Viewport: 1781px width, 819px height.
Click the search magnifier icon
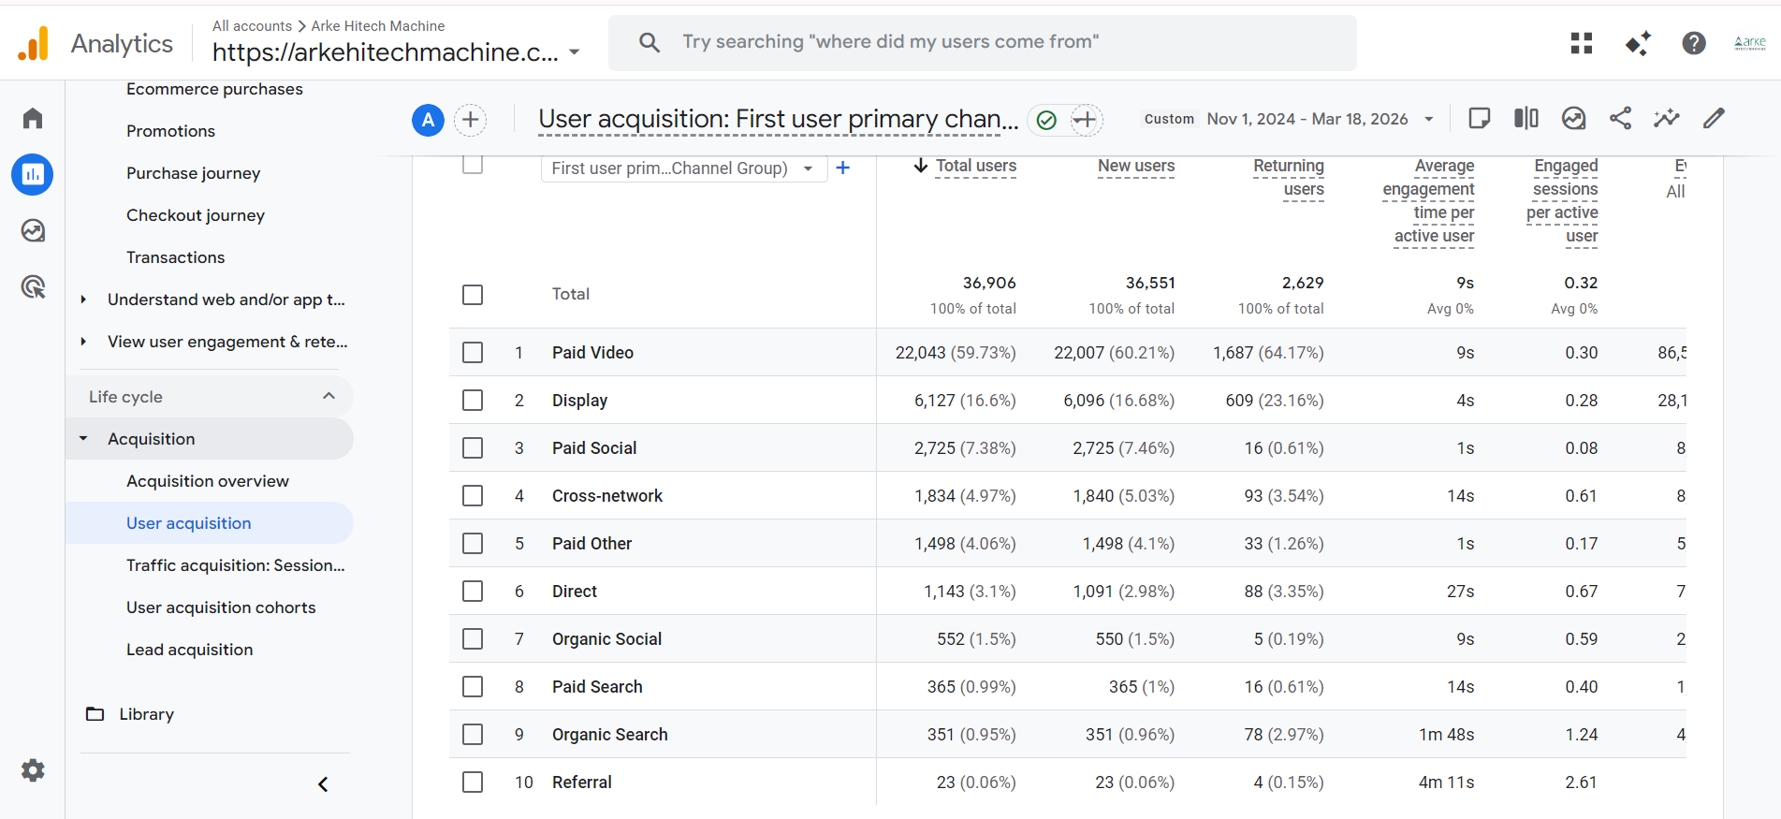[x=650, y=42]
